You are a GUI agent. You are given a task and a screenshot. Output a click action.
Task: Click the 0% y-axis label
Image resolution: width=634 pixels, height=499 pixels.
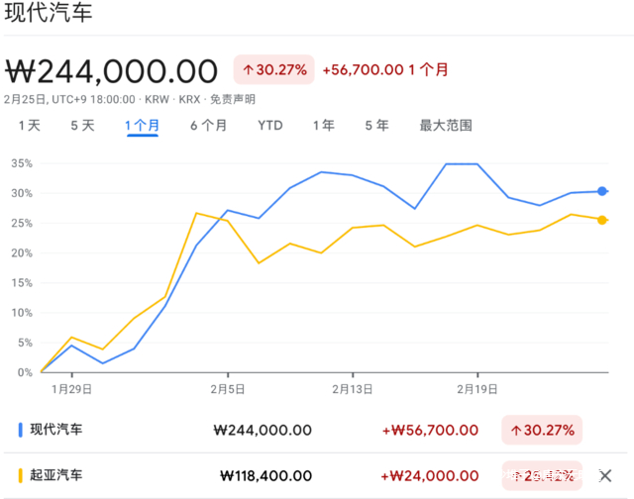(25, 372)
